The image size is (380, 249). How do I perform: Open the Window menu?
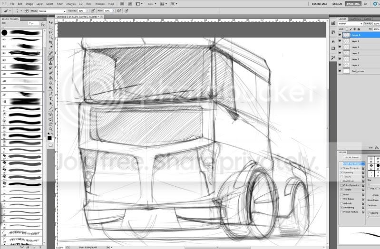tap(100, 4)
